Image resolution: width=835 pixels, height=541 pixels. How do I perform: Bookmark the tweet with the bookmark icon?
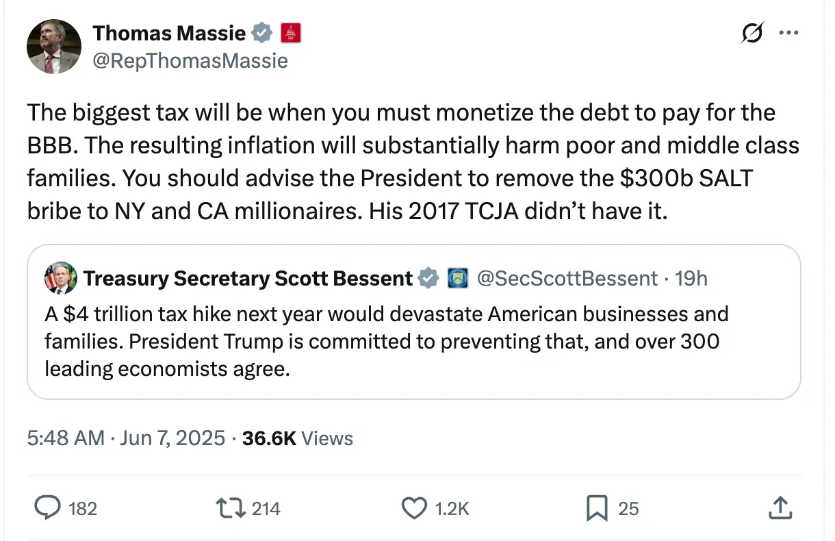tap(597, 508)
